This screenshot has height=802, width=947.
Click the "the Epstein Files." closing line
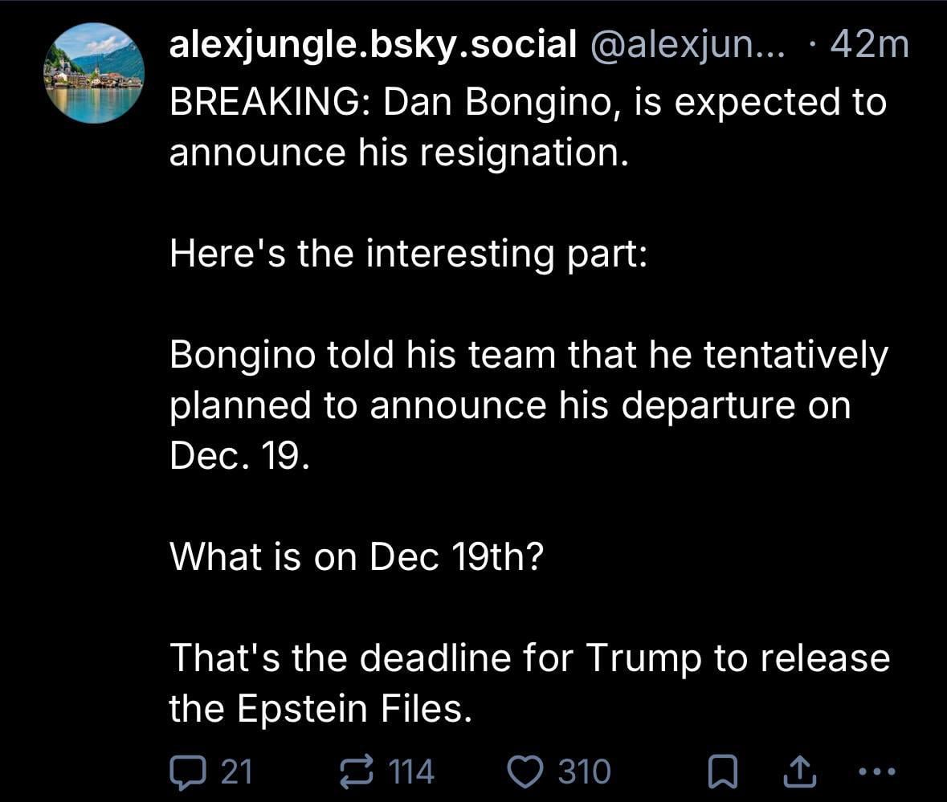click(x=319, y=708)
